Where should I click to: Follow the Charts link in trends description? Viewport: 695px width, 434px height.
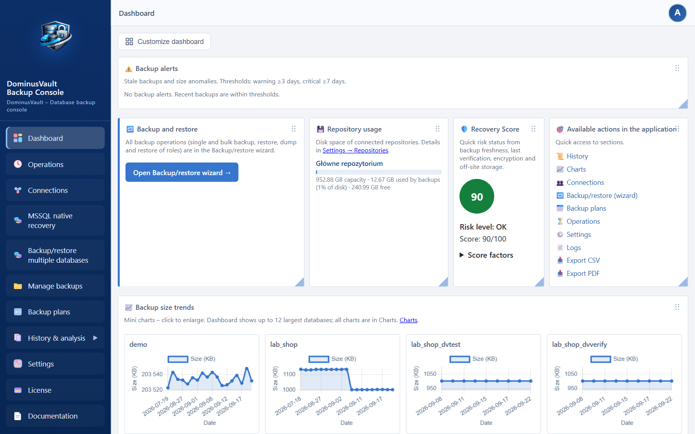click(409, 320)
